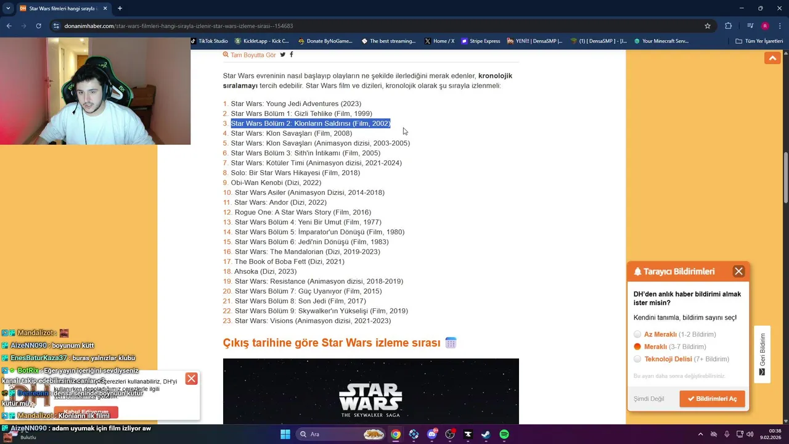The height and width of the screenshot is (444, 789).
Task: Open Google Chrome from the taskbar
Action: tap(396, 434)
